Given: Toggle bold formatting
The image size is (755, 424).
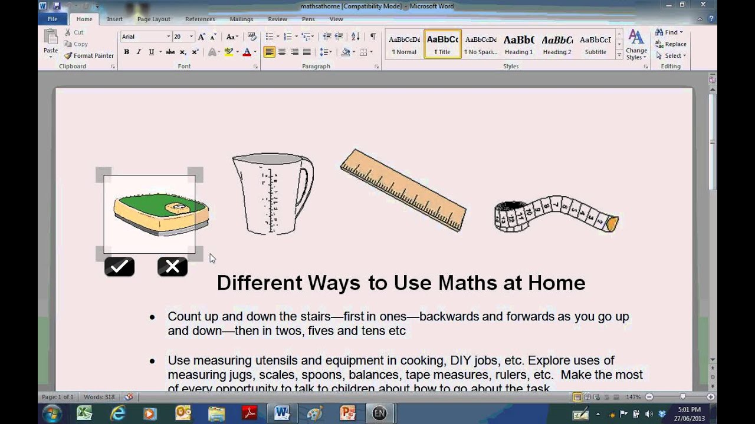Looking at the screenshot, I should coord(126,52).
